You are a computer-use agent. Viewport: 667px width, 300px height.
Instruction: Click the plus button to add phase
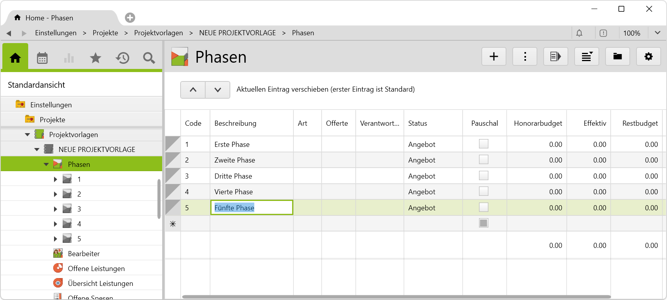pyautogui.click(x=493, y=57)
